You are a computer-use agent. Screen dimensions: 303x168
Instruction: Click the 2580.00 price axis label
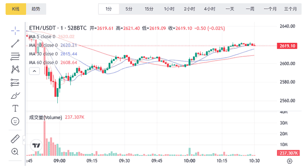pyautogui.click(x=287, y=82)
